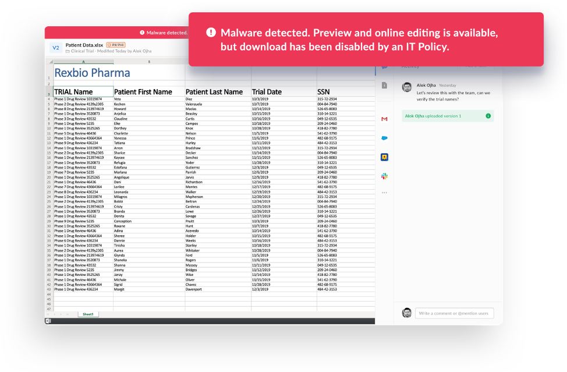Click the last name cell Davenport
Viewport: 567px width, 372px height.
coord(218,289)
